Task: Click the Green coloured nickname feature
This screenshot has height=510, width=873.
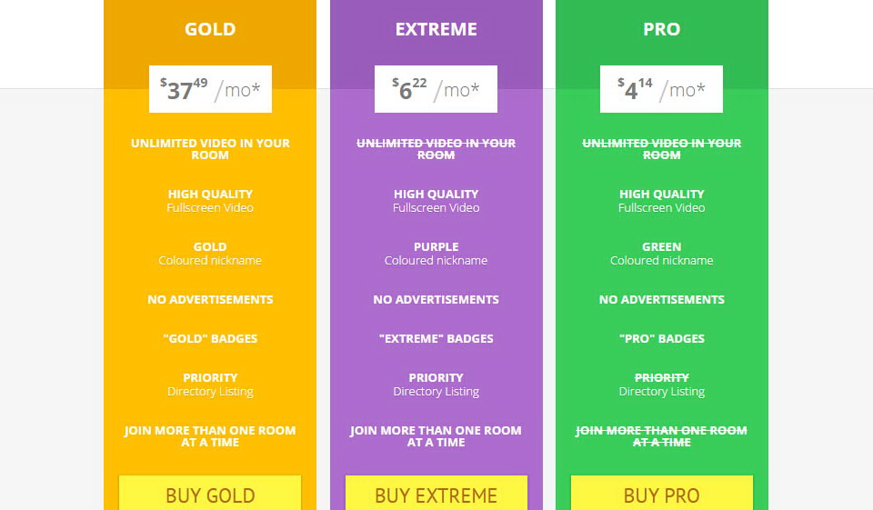Action: [661, 254]
